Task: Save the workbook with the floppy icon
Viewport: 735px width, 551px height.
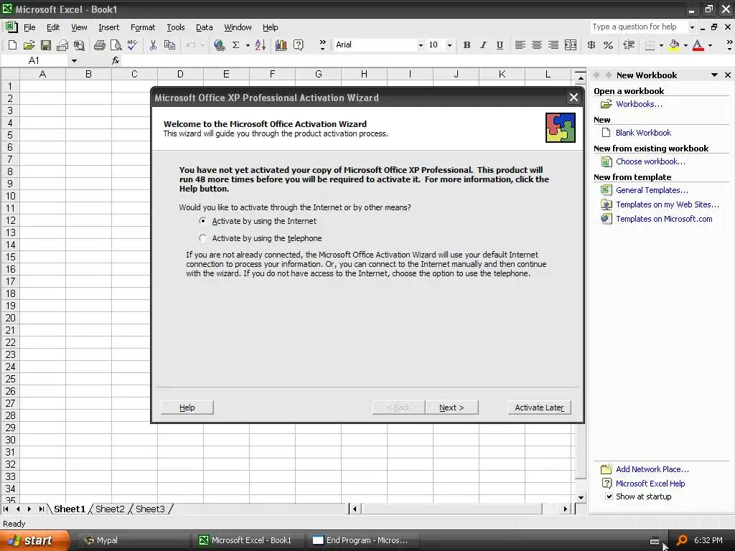Action: tap(45, 45)
